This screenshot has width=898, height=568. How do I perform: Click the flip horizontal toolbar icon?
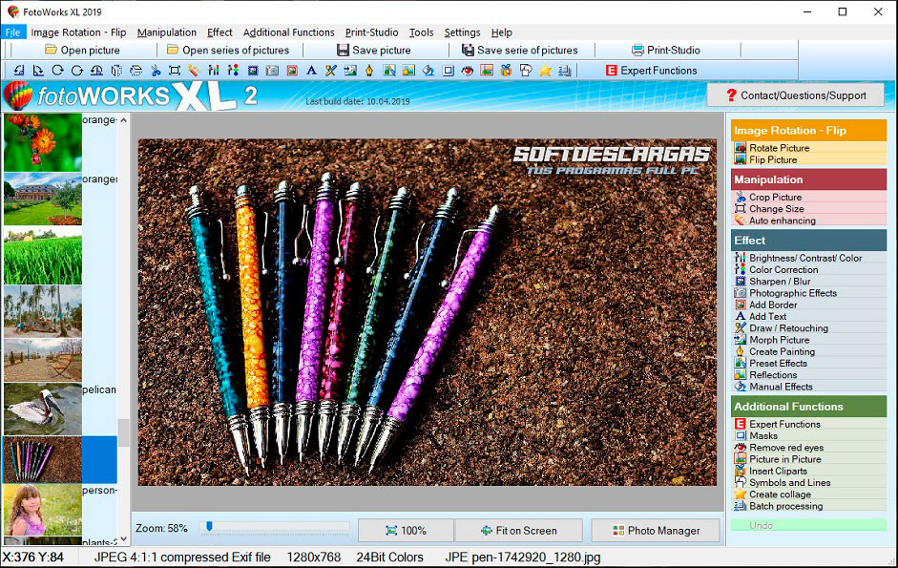(116, 71)
